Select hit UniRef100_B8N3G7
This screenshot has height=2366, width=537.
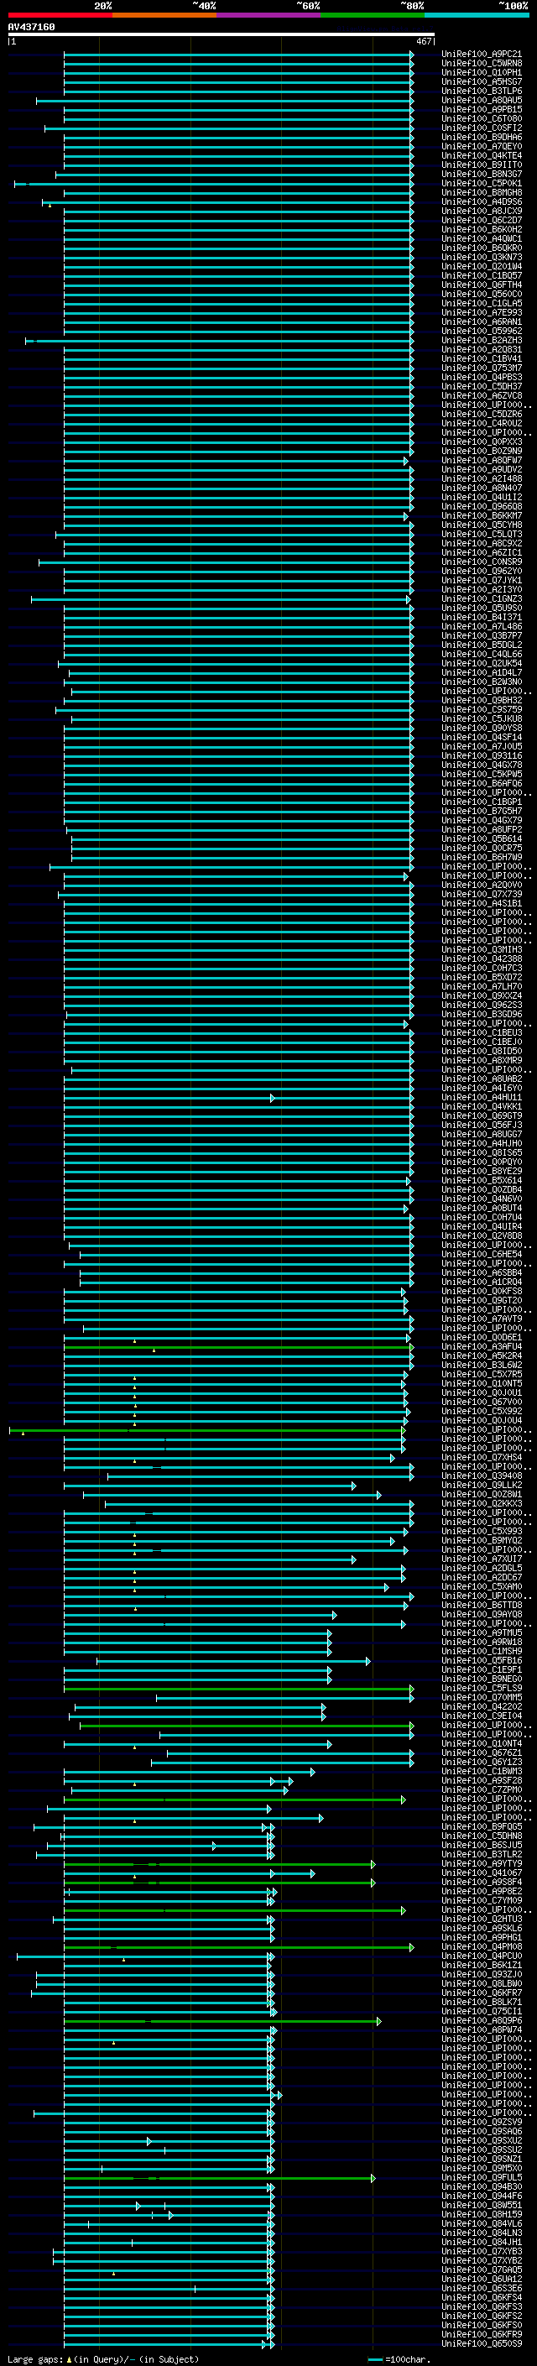482,175
